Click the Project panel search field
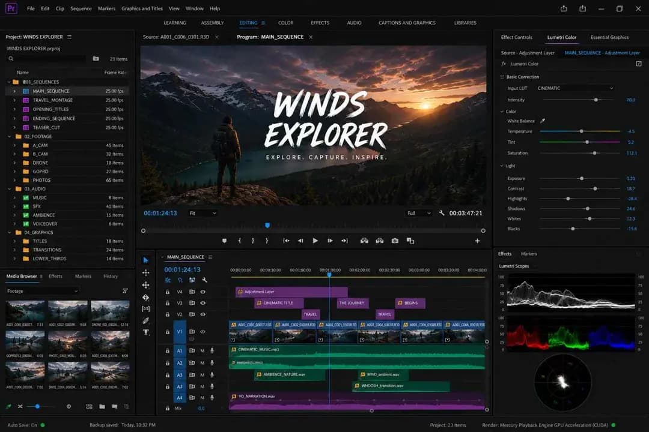 coord(46,59)
